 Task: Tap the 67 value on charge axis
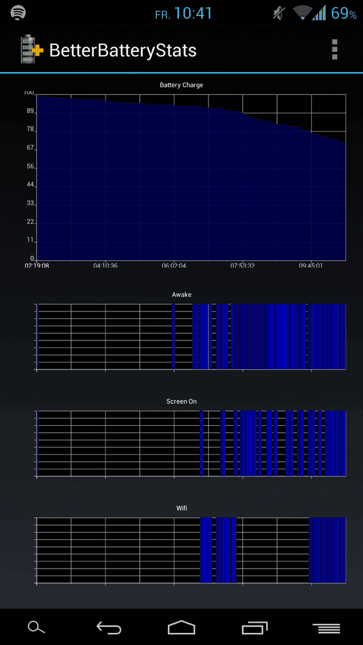point(29,149)
